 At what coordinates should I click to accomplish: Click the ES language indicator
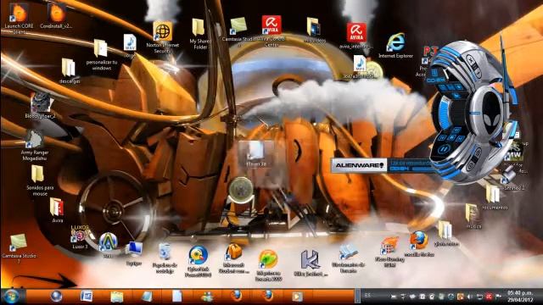(367, 296)
